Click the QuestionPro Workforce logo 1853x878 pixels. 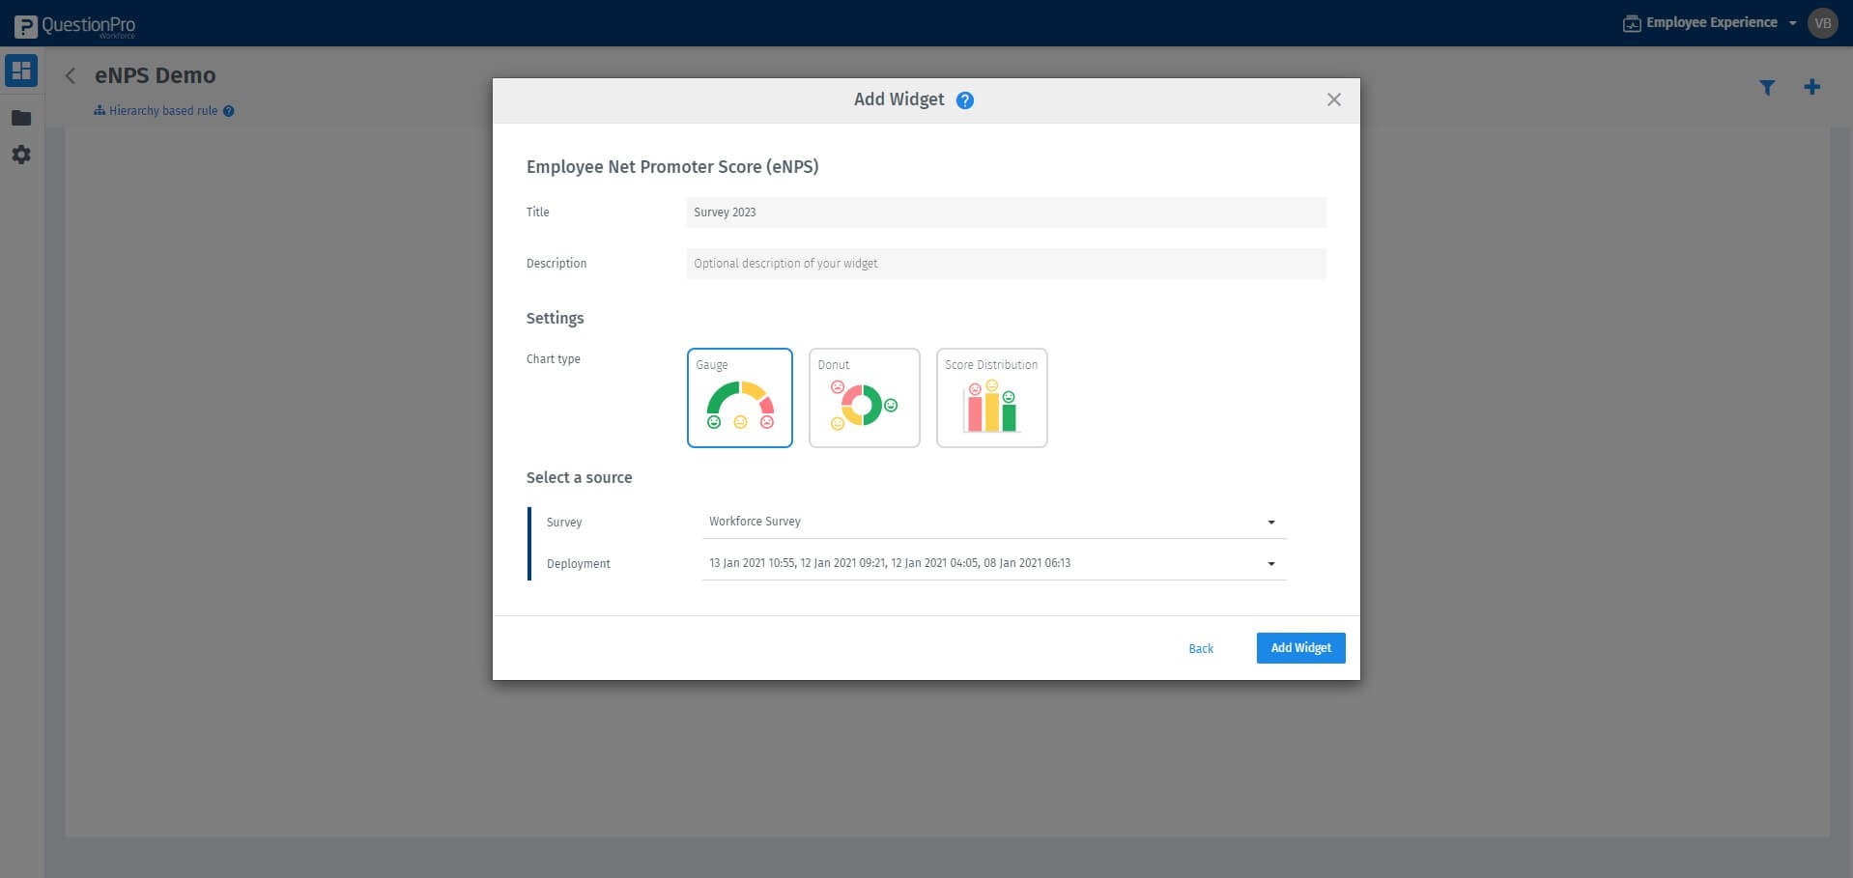tap(73, 25)
